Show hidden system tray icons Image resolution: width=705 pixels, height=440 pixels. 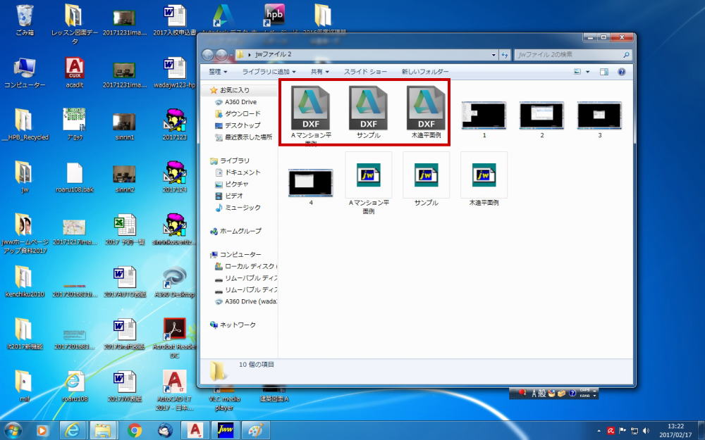tap(599, 431)
